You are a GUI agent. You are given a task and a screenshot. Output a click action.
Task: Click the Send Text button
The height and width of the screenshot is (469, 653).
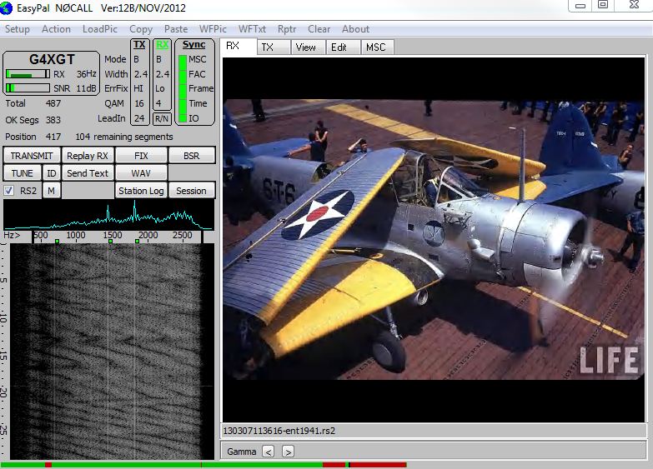tap(88, 173)
